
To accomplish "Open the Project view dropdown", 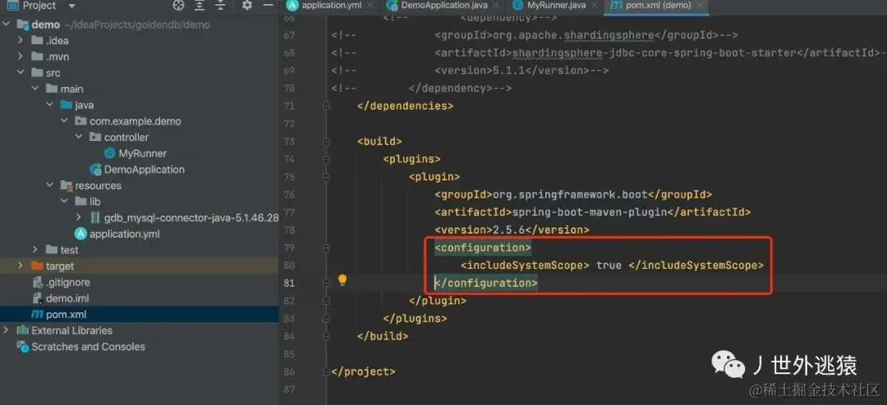I will [71, 6].
